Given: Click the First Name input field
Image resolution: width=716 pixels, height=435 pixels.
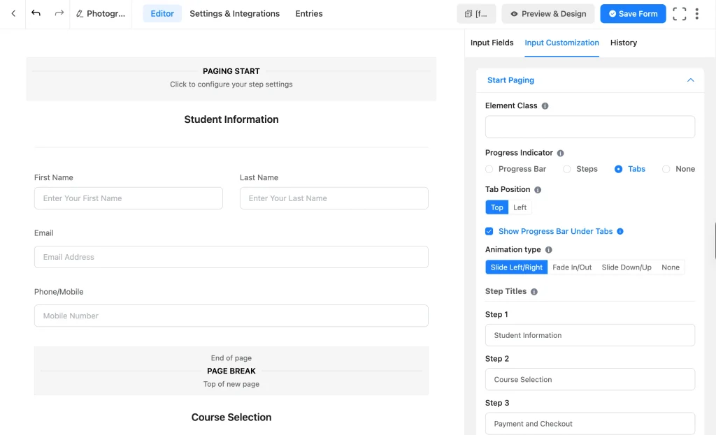Looking at the screenshot, I should (129, 198).
